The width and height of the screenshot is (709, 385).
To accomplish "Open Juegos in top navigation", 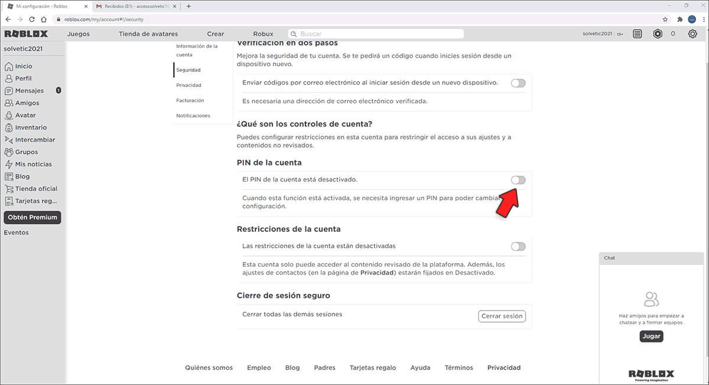I will (79, 34).
